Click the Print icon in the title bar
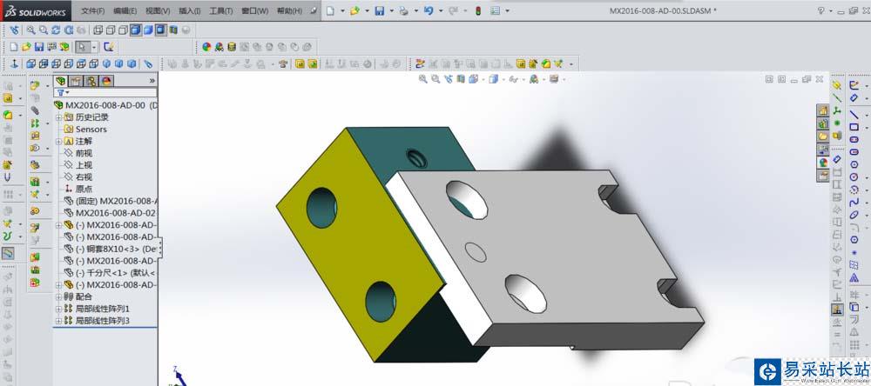This screenshot has width=871, height=386. point(404,10)
